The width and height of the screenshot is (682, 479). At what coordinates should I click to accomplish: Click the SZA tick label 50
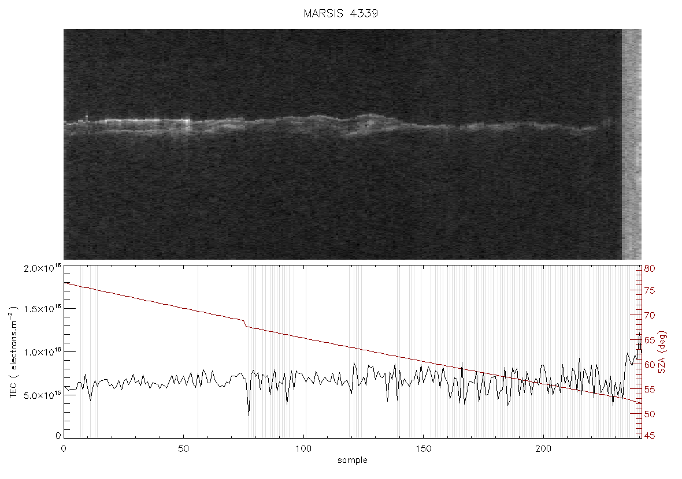click(x=650, y=414)
